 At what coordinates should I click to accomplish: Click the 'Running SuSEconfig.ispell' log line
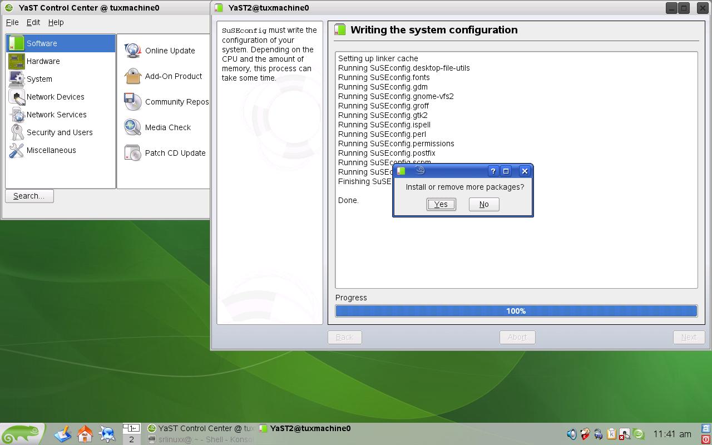pos(384,125)
